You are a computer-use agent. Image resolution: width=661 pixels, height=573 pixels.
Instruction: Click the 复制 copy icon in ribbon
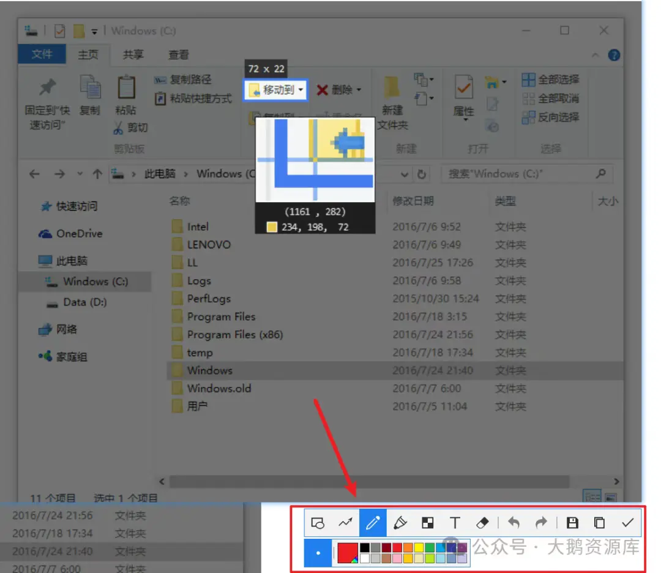click(90, 86)
